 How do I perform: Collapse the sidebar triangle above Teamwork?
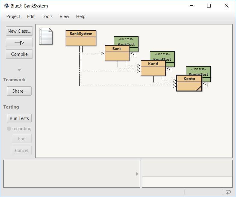coord(19,70)
